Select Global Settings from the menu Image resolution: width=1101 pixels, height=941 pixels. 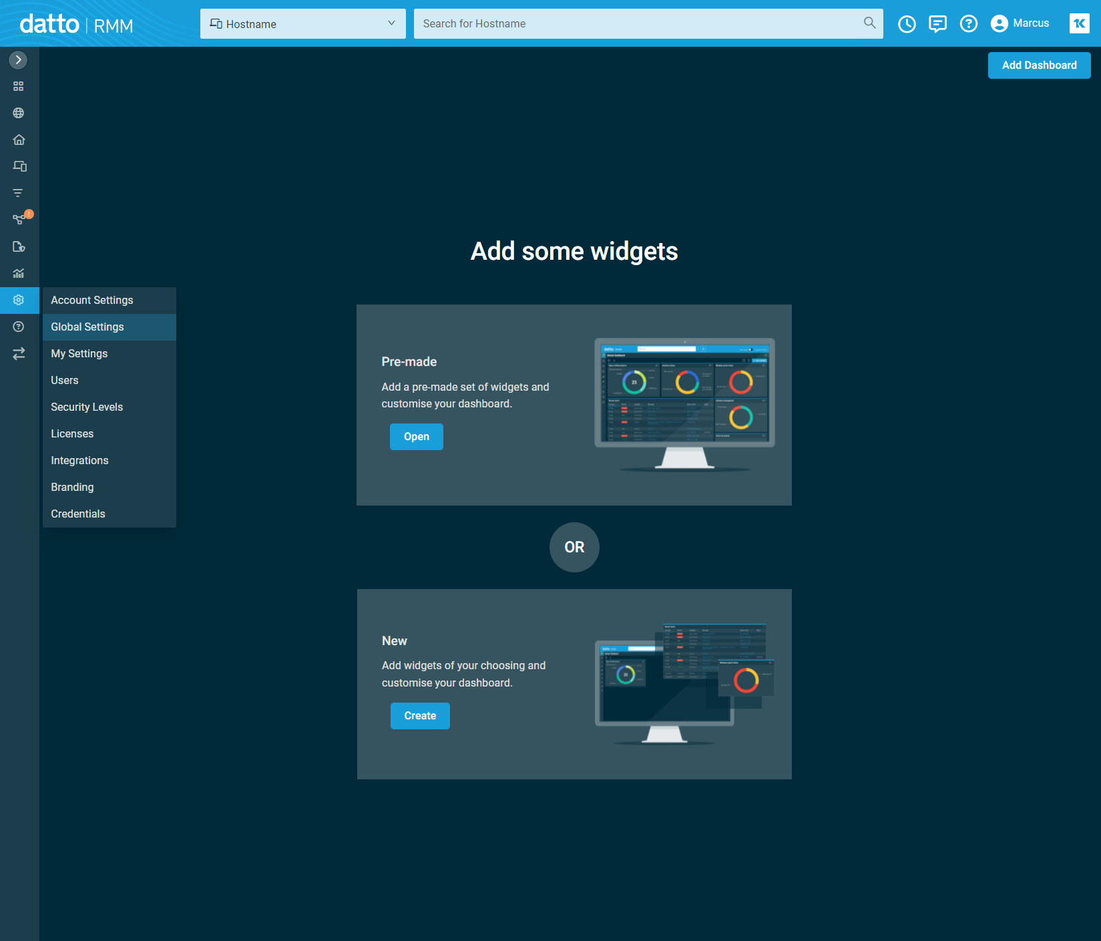tap(109, 327)
